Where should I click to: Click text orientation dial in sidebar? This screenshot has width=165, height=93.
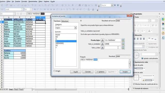(x=136, y=55)
